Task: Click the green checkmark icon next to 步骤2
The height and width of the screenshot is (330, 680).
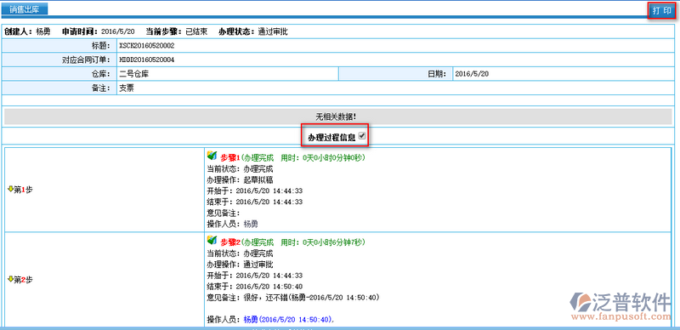Action: [212, 240]
